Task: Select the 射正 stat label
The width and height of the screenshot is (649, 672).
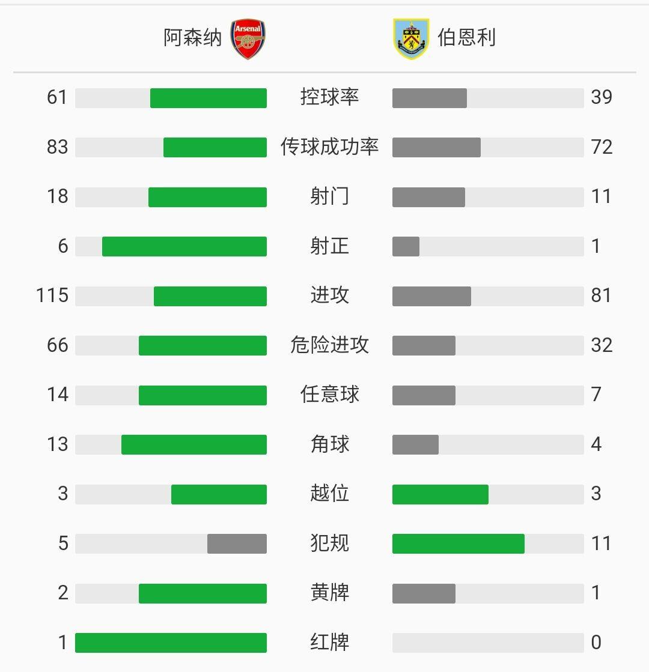Action: tap(329, 246)
